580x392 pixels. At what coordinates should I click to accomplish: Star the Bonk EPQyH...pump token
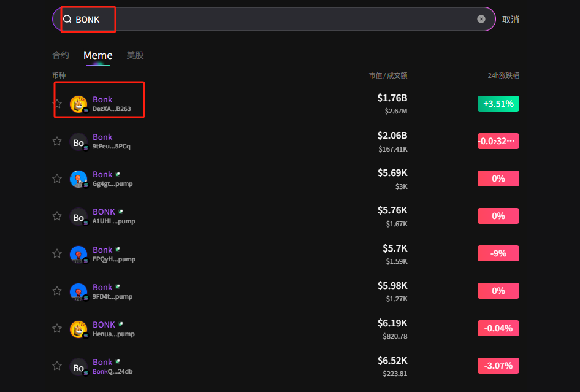click(x=57, y=253)
